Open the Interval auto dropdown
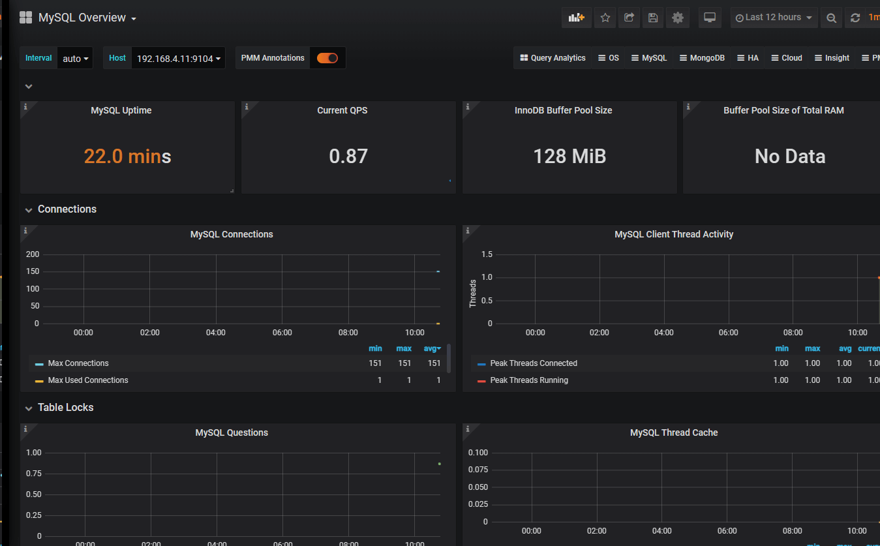 pos(75,58)
